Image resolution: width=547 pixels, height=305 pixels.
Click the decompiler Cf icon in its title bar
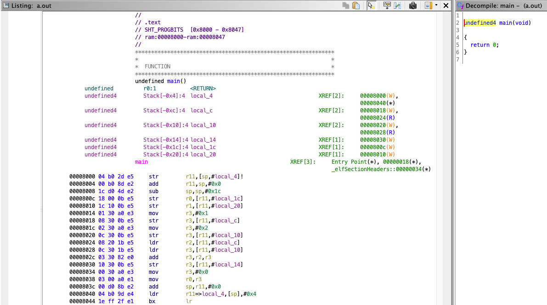click(x=461, y=5)
